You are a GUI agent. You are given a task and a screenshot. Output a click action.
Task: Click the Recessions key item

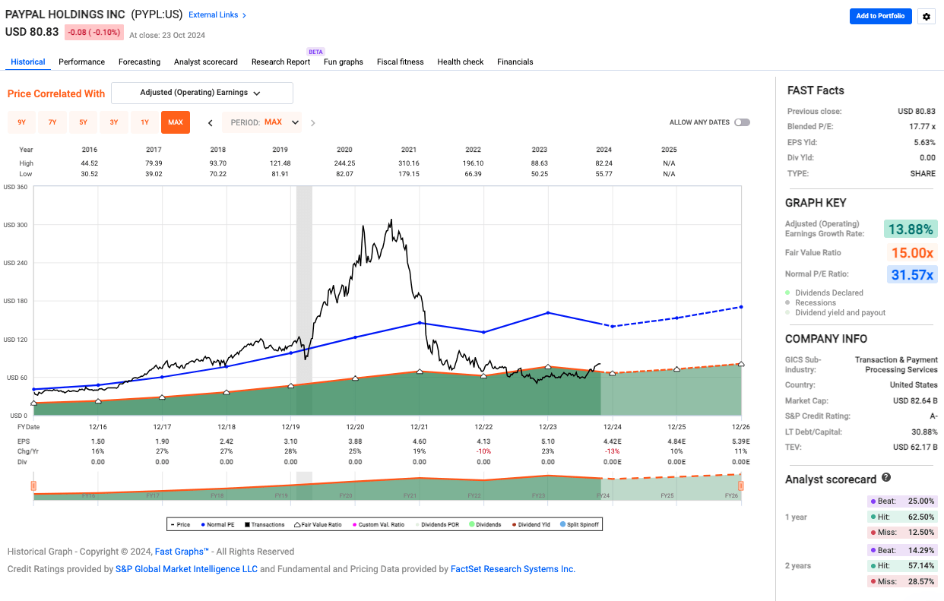(810, 302)
